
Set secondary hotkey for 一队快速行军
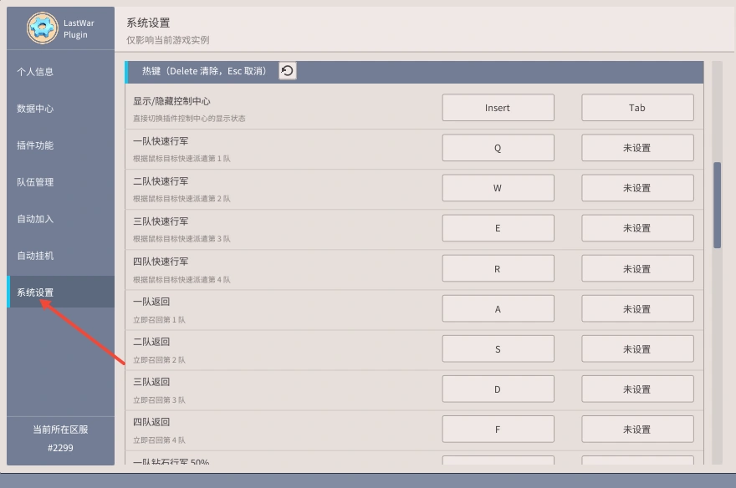pos(637,148)
